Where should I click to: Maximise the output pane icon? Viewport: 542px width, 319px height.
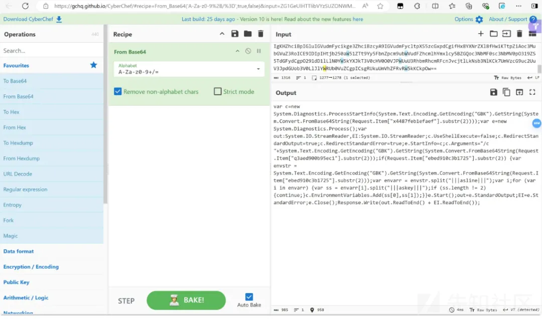(x=532, y=92)
